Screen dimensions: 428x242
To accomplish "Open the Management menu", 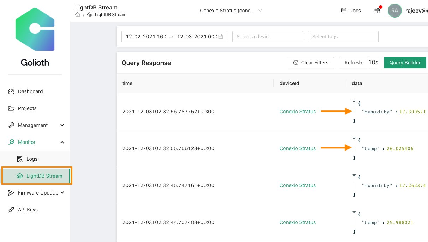I will (35, 125).
